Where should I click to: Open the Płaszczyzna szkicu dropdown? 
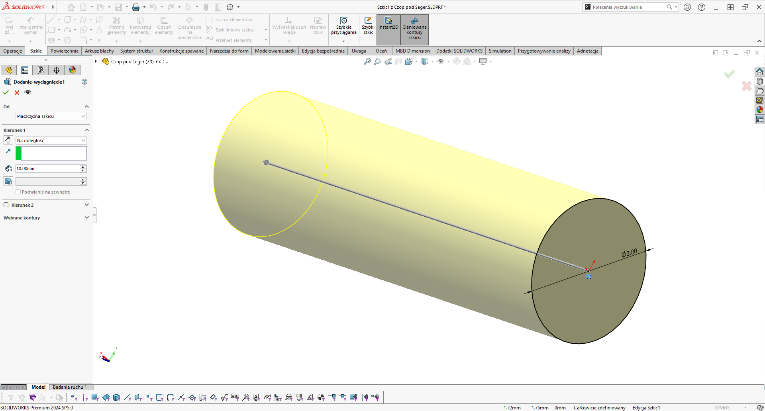pos(51,116)
